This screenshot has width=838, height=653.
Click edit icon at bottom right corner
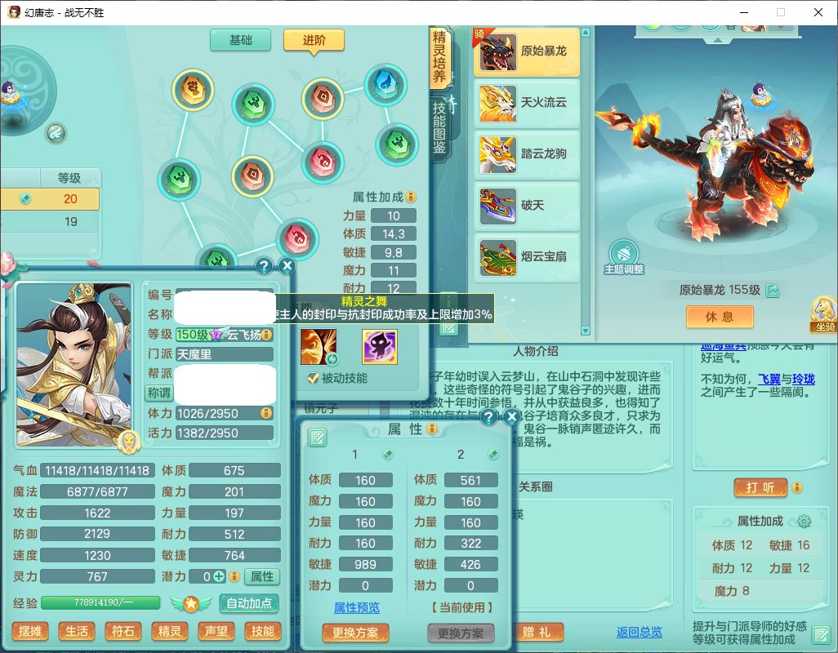tap(820, 635)
